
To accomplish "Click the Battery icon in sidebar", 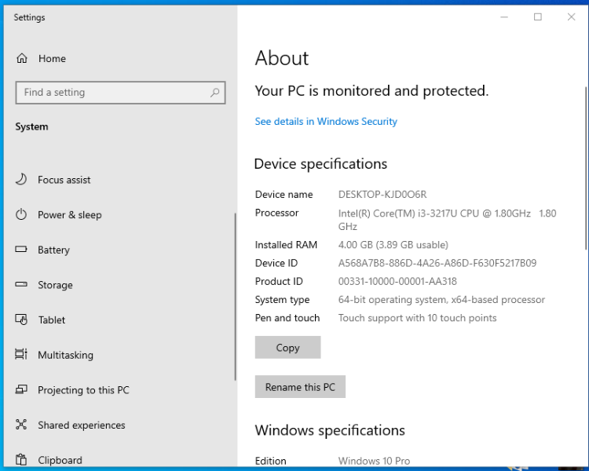I will click(21, 250).
